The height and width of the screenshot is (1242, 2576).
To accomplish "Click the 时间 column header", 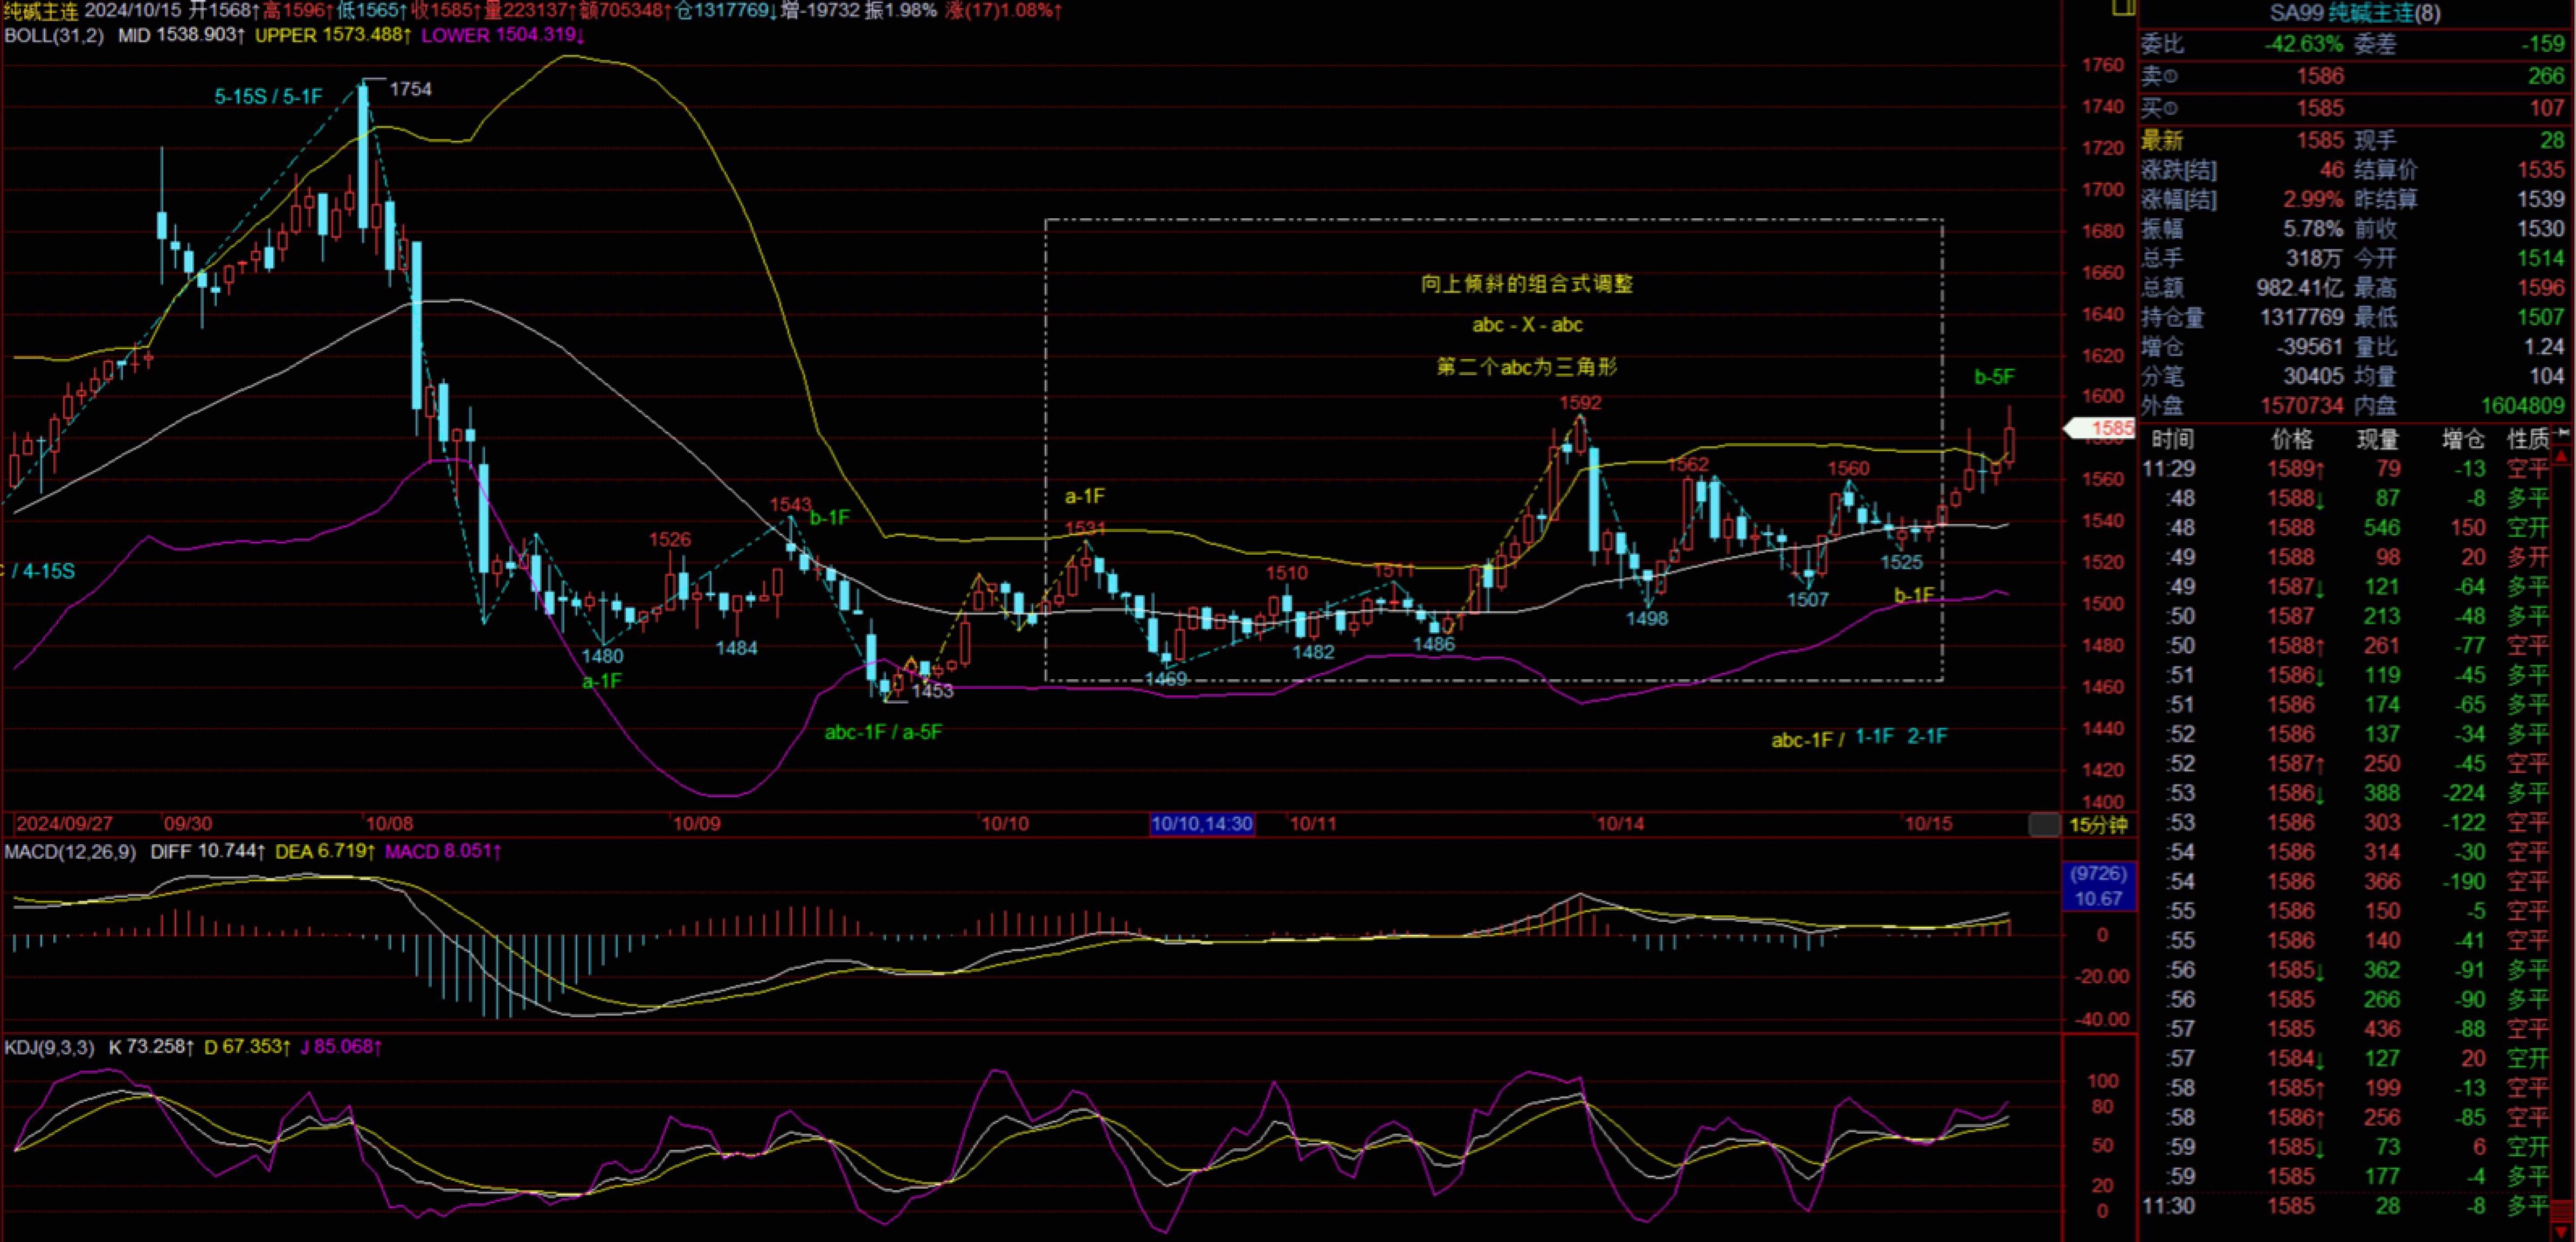I will (2172, 439).
